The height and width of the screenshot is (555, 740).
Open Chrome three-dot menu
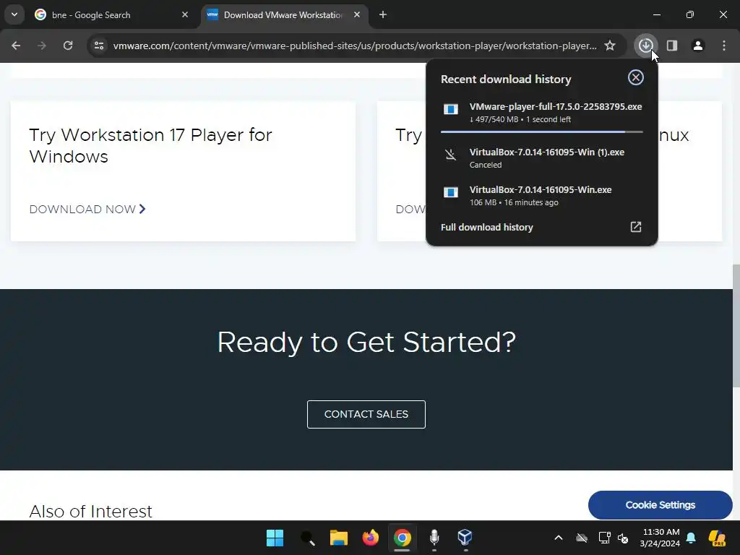coord(724,46)
